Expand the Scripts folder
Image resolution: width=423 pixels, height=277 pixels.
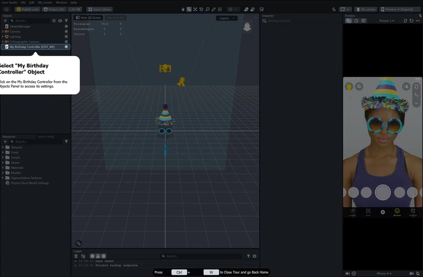pos(3,157)
